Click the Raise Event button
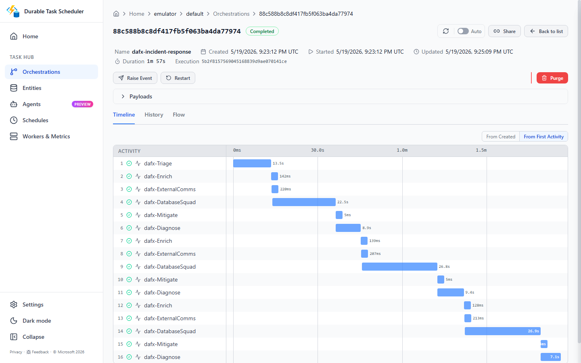Viewport: 581px width, 363px height. tap(135, 78)
